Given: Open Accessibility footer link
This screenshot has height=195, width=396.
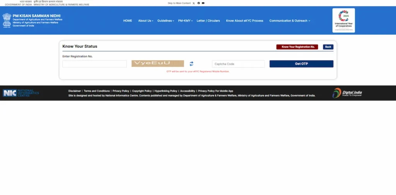Looking at the screenshot, I should 188,91.
